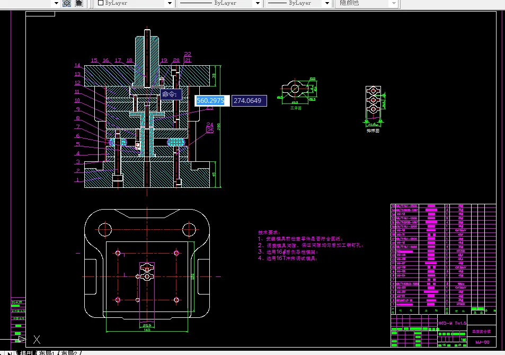Click the command prompt tooltip label

171,94
